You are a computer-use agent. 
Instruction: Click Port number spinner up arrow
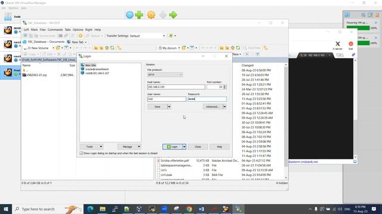224,86
